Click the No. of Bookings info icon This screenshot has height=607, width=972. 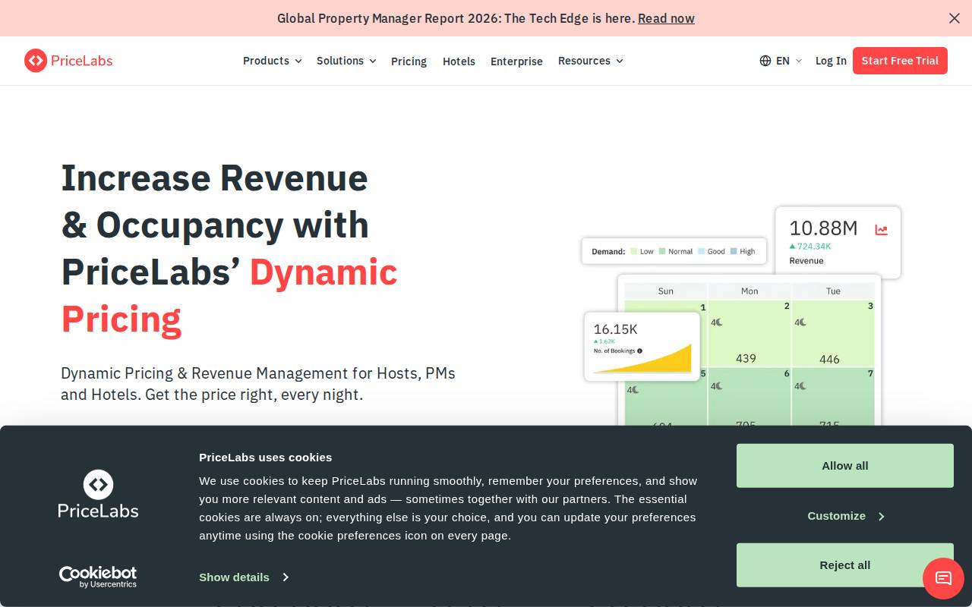pyautogui.click(x=640, y=351)
